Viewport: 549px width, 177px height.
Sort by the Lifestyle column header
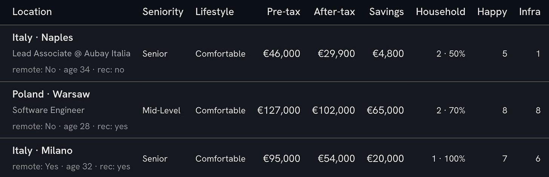(215, 12)
